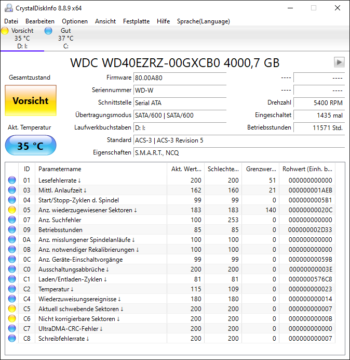Open the Hilfe menu
Screen dimensions: 350x360
pos(163,21)
